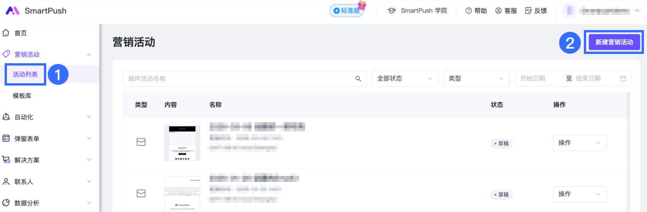Viewport: 647px width, 212px height.
Task: Expand the 全部状态 status filter dropdown
Action: (404, 79)
